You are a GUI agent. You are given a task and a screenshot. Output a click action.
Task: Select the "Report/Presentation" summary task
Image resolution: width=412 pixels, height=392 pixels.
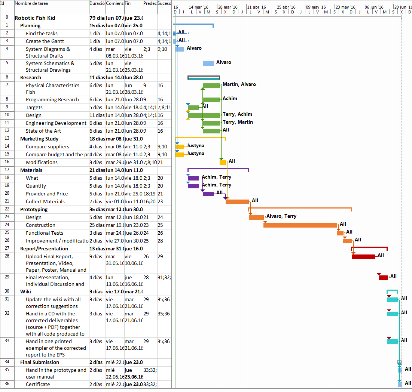tap(44, 249)
